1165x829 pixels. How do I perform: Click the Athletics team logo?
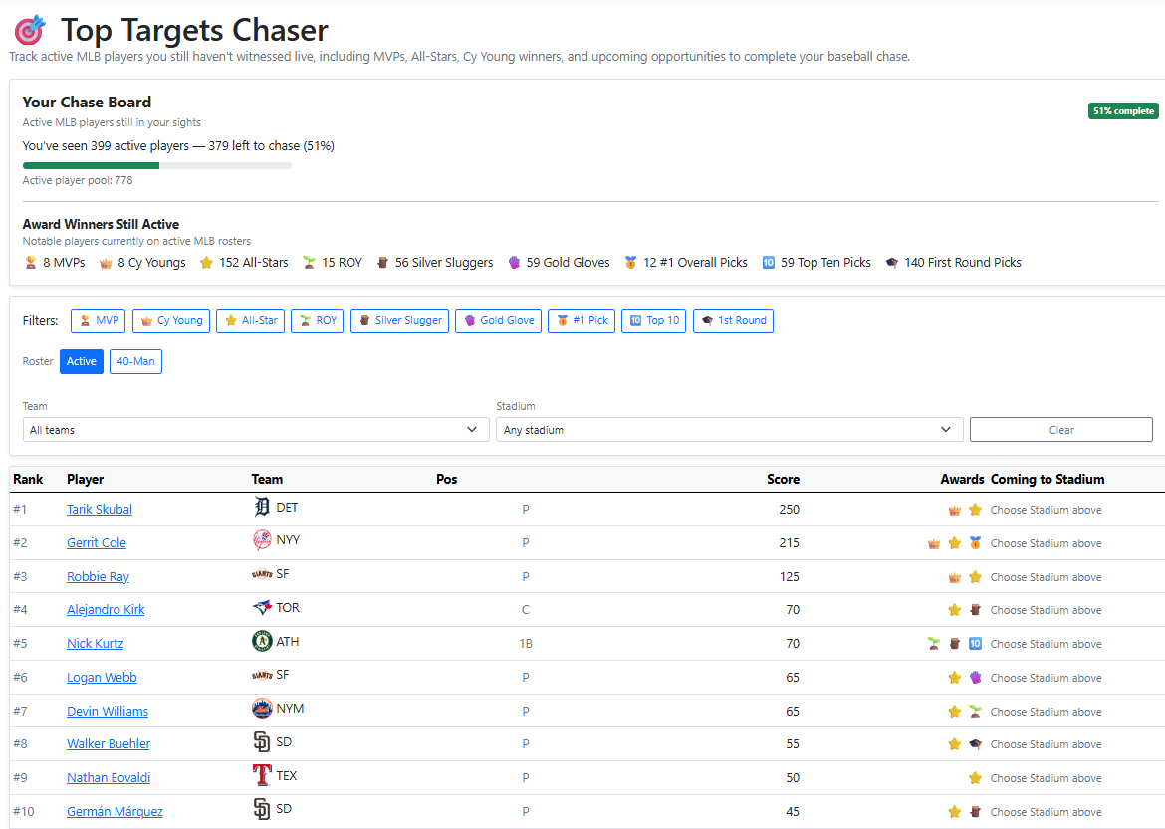[262, 641]
